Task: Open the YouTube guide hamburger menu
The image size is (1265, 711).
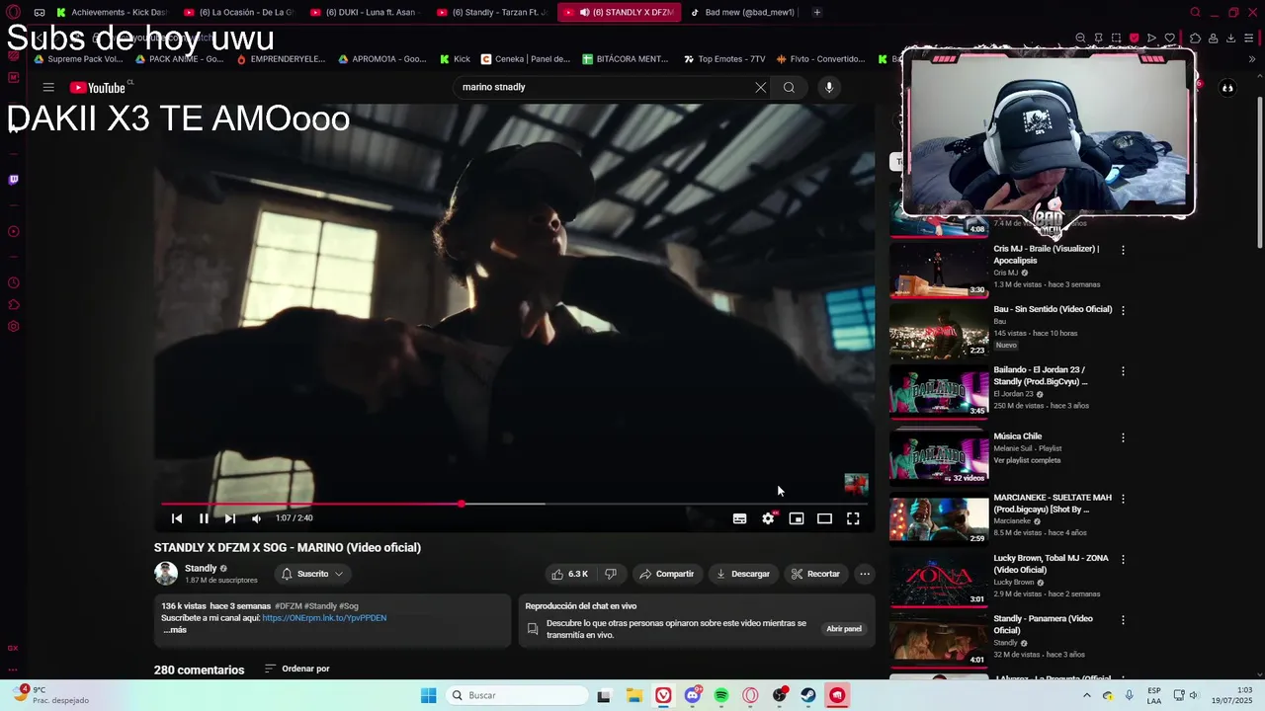Action: click(48, 87)
